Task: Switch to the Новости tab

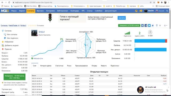Action: tap(104, 66)
